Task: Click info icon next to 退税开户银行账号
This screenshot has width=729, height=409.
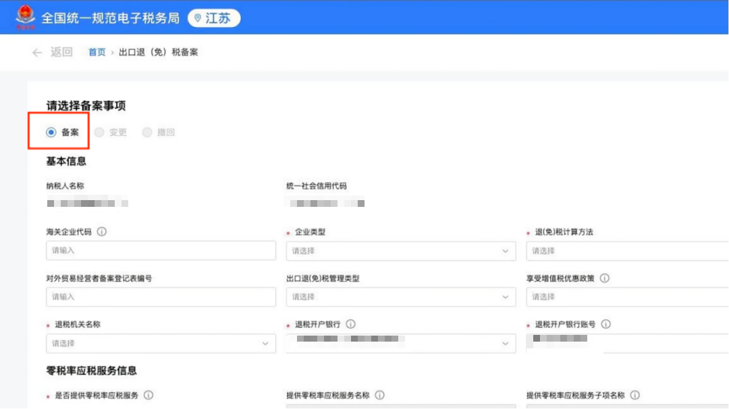Action: pos(606,324)
